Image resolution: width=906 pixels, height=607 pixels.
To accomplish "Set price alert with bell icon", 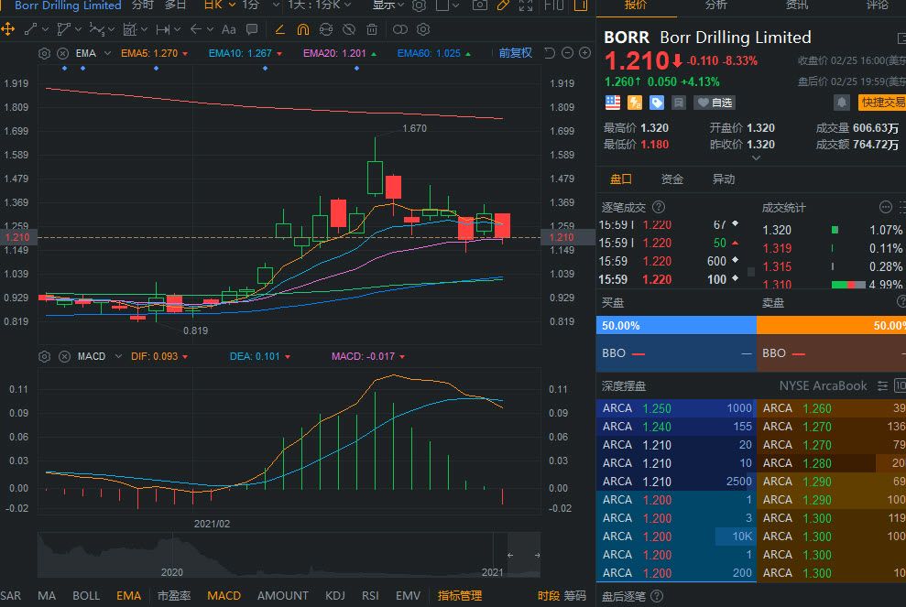I will tap(842, 103).
